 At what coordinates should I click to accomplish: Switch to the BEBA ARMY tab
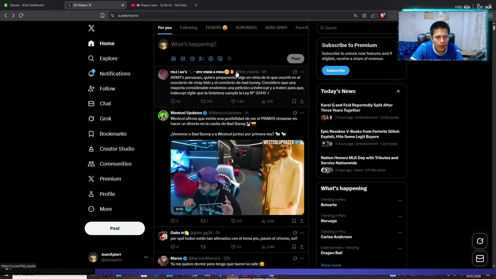click(276, 28)
